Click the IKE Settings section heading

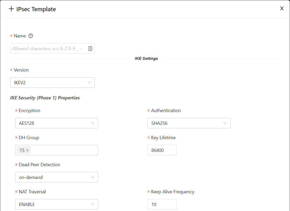pyautogui.click(x=146, y=59)
